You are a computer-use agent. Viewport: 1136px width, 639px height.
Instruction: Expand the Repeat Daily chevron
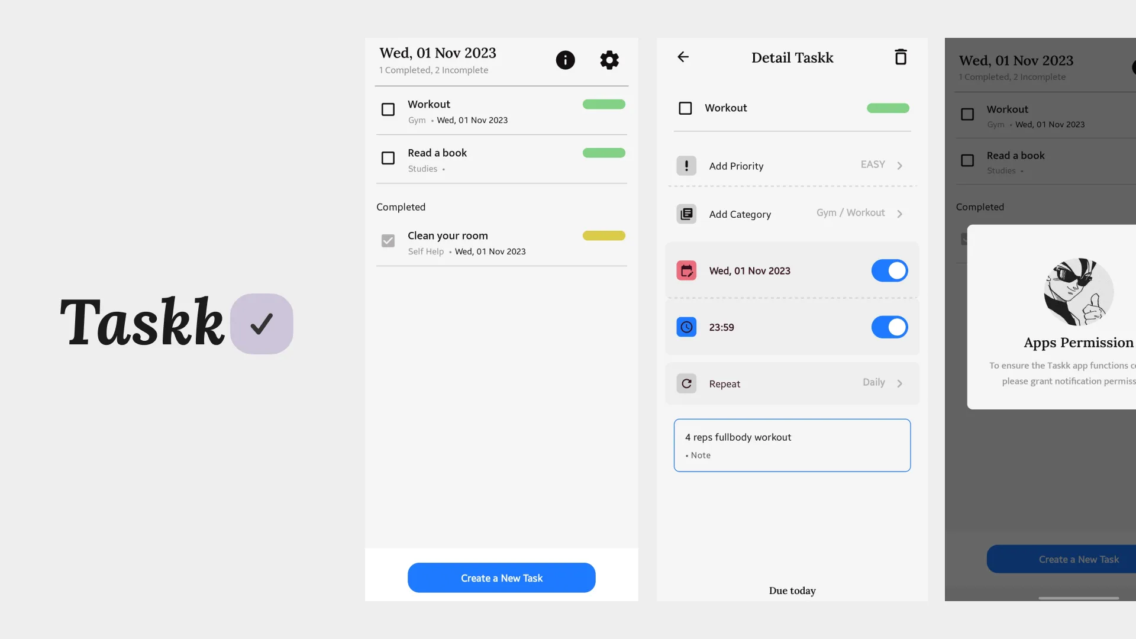tap(899, 382)
